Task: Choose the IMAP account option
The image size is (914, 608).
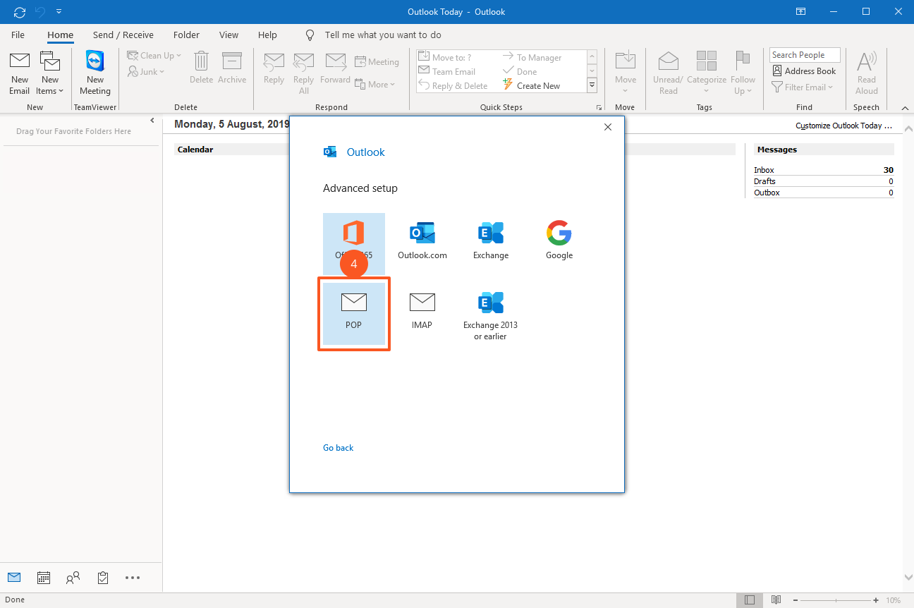Action: [422, 311]
